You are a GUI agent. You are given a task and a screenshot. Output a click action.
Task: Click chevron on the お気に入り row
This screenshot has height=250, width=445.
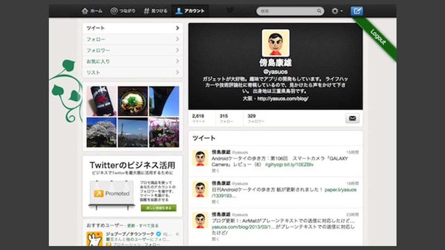178,61
